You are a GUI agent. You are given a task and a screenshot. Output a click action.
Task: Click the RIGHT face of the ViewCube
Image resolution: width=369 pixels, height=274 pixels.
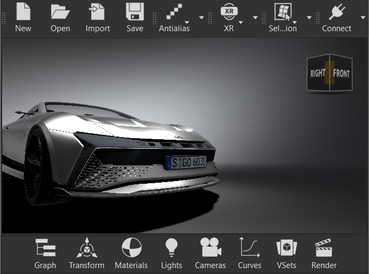pos(317,74)
